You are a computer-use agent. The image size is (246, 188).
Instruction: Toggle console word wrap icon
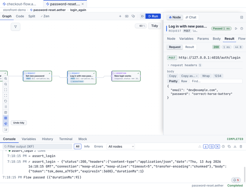coord(211,146)
